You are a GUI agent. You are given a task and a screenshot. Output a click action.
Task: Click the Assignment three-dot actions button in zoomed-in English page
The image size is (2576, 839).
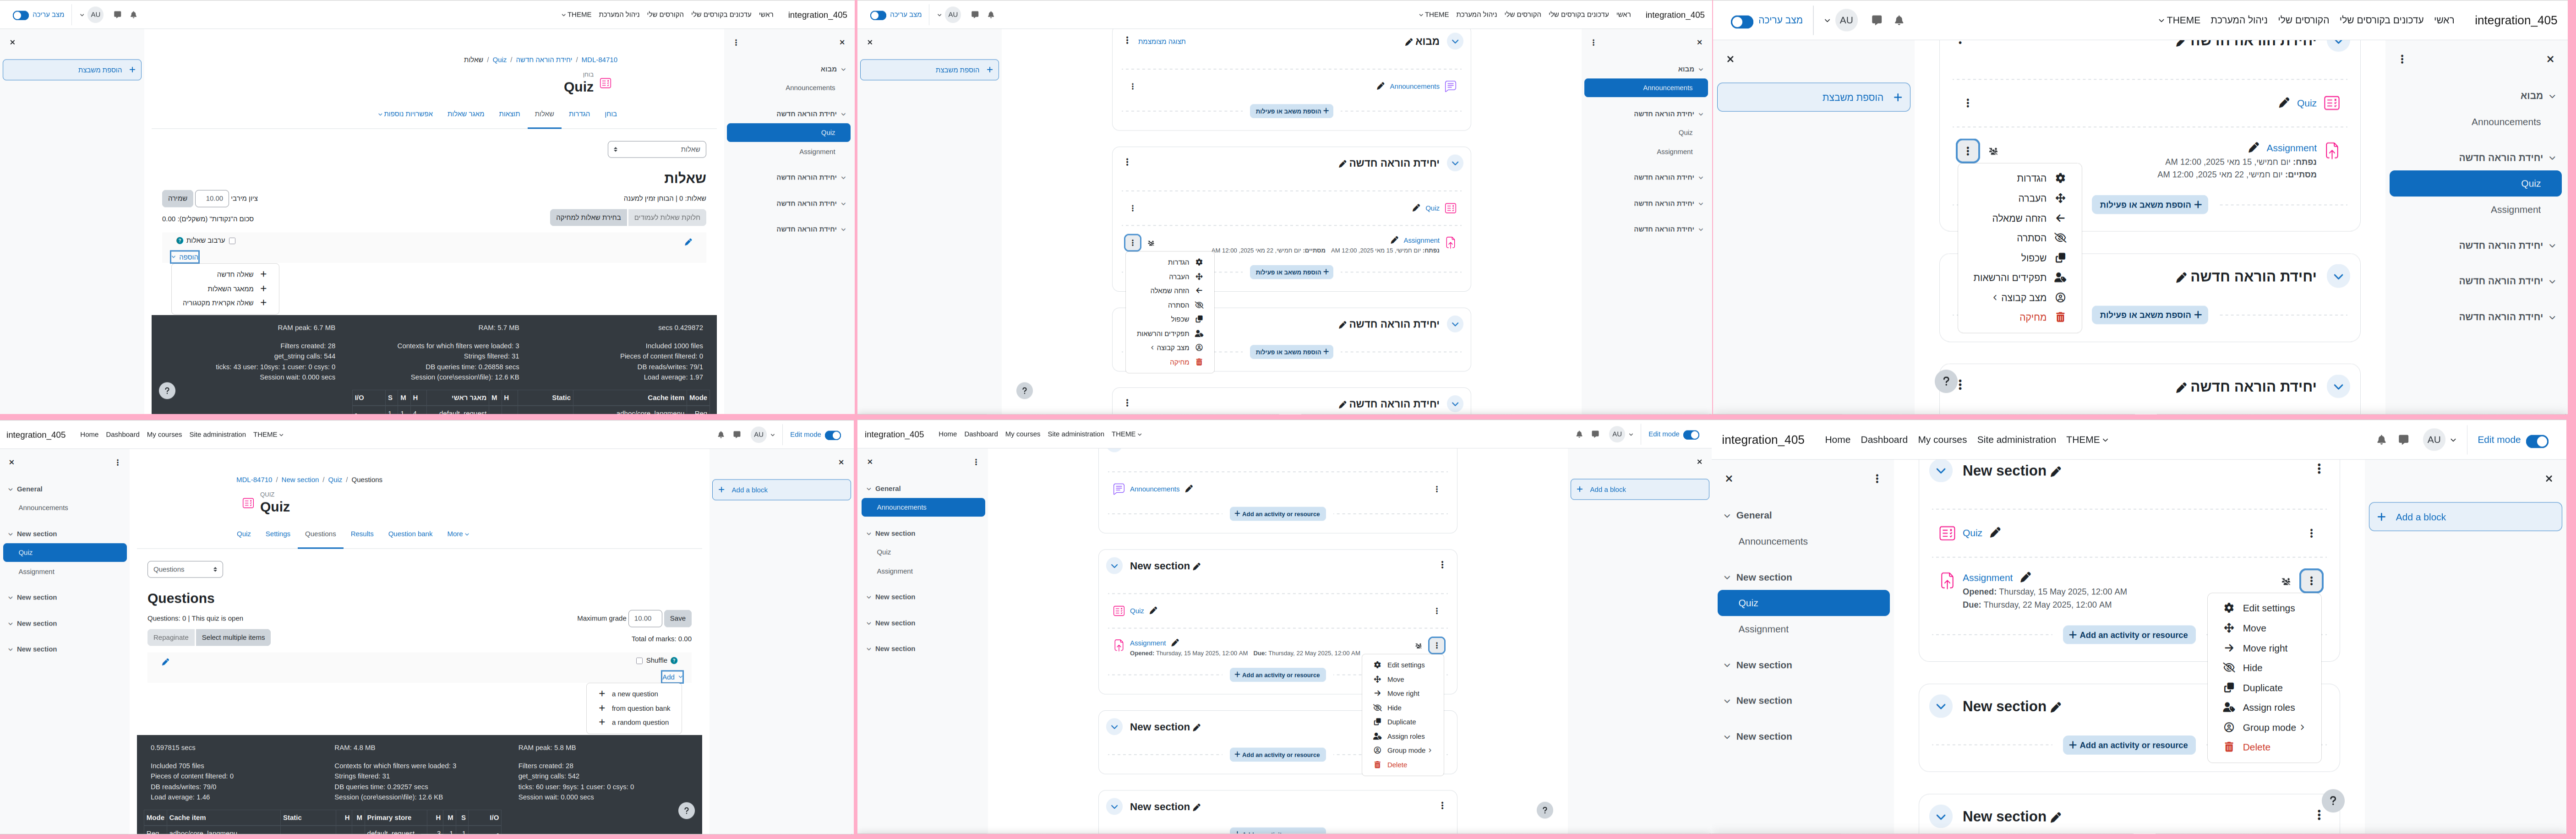click(2311, 581)
